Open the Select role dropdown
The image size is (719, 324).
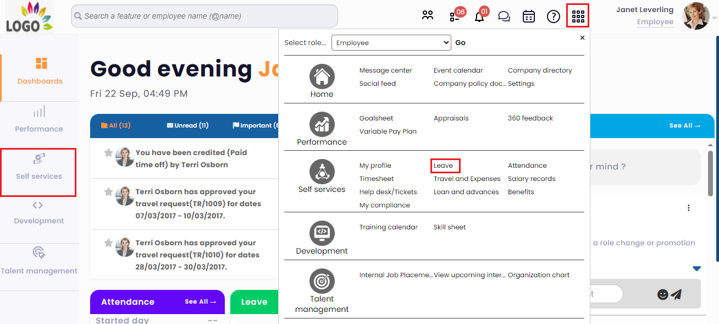point(391,43)
